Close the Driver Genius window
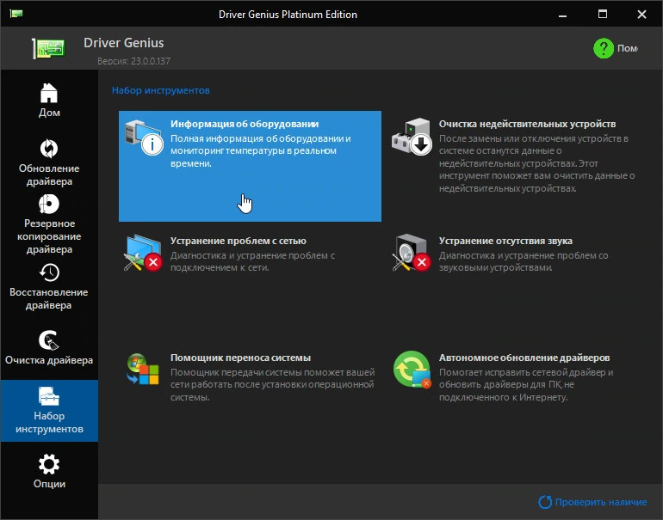 click(x=641, y=15)
